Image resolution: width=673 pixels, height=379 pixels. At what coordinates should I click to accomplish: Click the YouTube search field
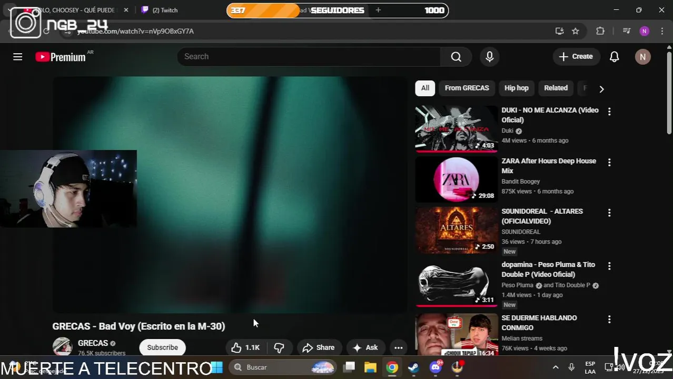click(x=309, y=56)
